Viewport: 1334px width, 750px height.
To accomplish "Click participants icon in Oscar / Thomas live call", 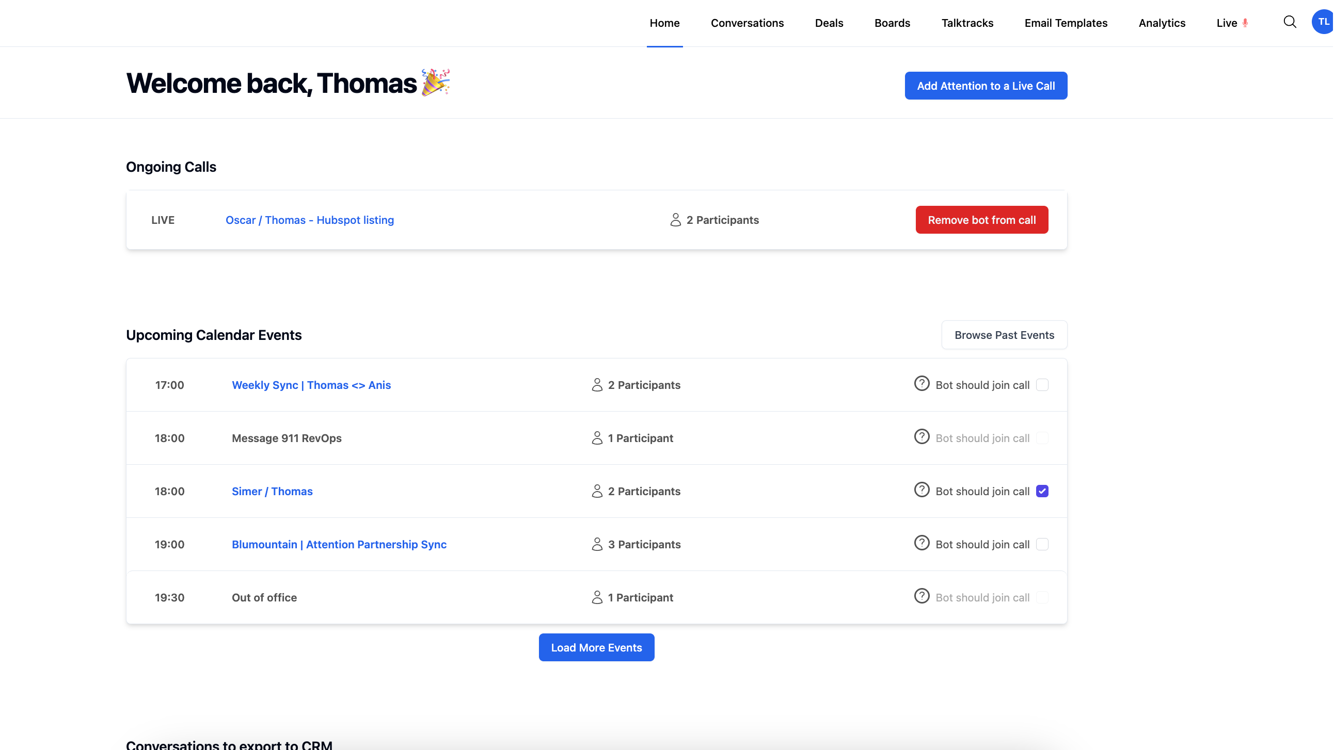I will point(675,220).
